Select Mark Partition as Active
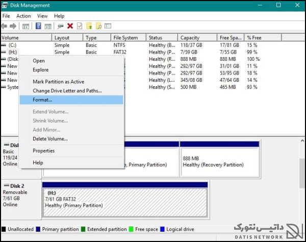The width and height of the screenshot is (306, 242). click(x=71, y=82)
